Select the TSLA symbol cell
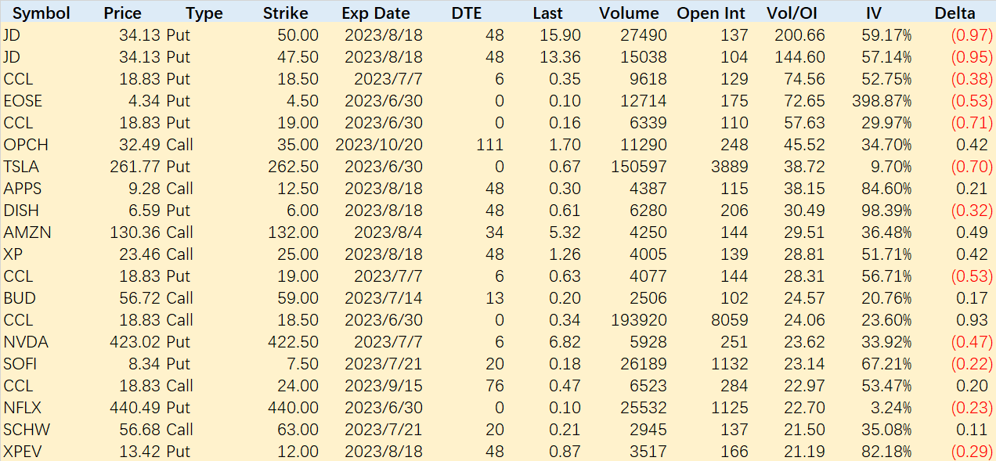The width and height of the screenshot is (996, 461). [x=21, y=167]
